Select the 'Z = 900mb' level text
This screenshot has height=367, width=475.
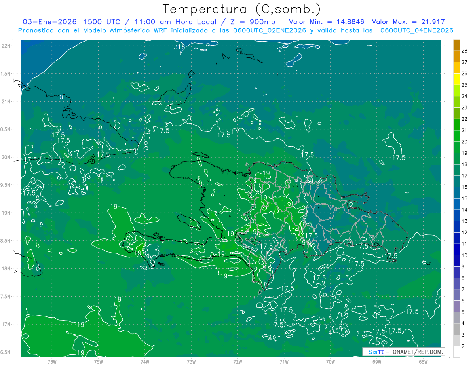pos(253,22)
